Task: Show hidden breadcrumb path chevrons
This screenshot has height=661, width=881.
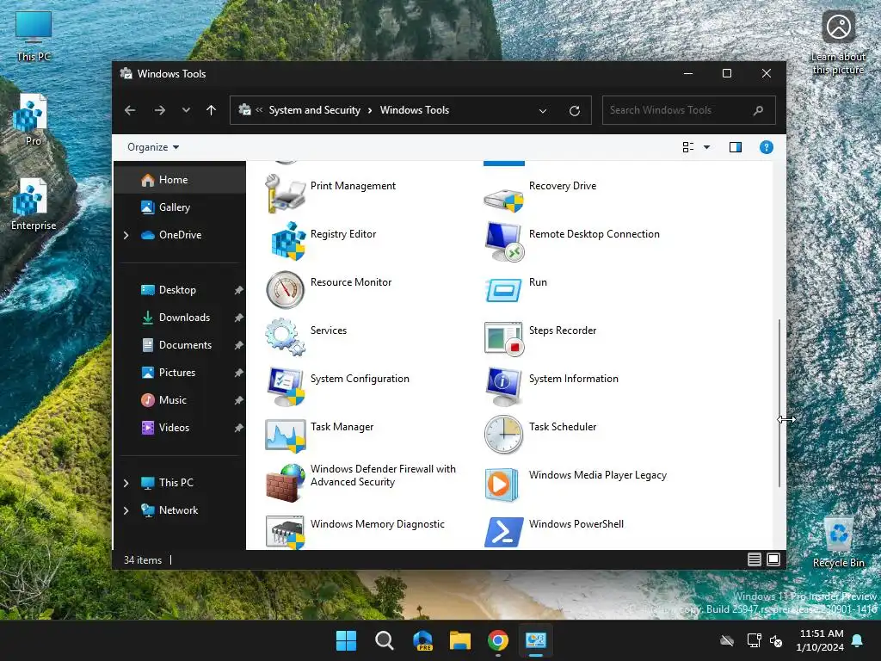Action: (x=259, y=110)
